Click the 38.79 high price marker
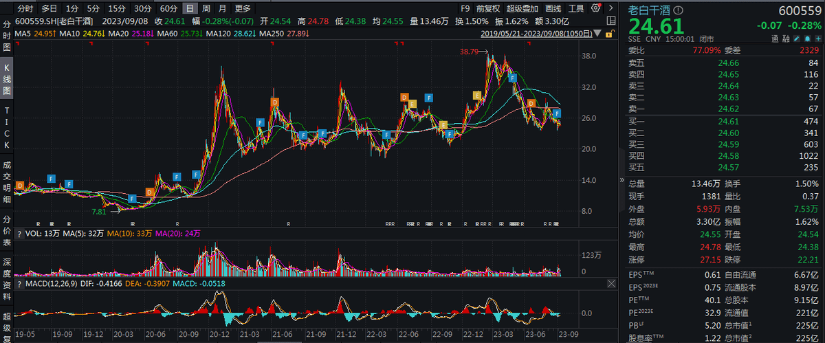Viewport: 825px width, 343px height. coord(471,52)
